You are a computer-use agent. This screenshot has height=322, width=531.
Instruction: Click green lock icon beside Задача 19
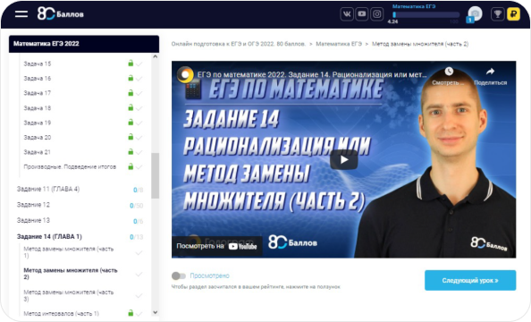[131, 122]
